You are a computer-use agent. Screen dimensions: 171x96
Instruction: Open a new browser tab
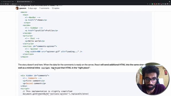pyautogui.click(x=34, y=2)
